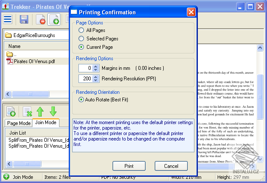This screenshot has height=183, width=267.
Task: Click the Name column header
Action: [x=37, y=46]
